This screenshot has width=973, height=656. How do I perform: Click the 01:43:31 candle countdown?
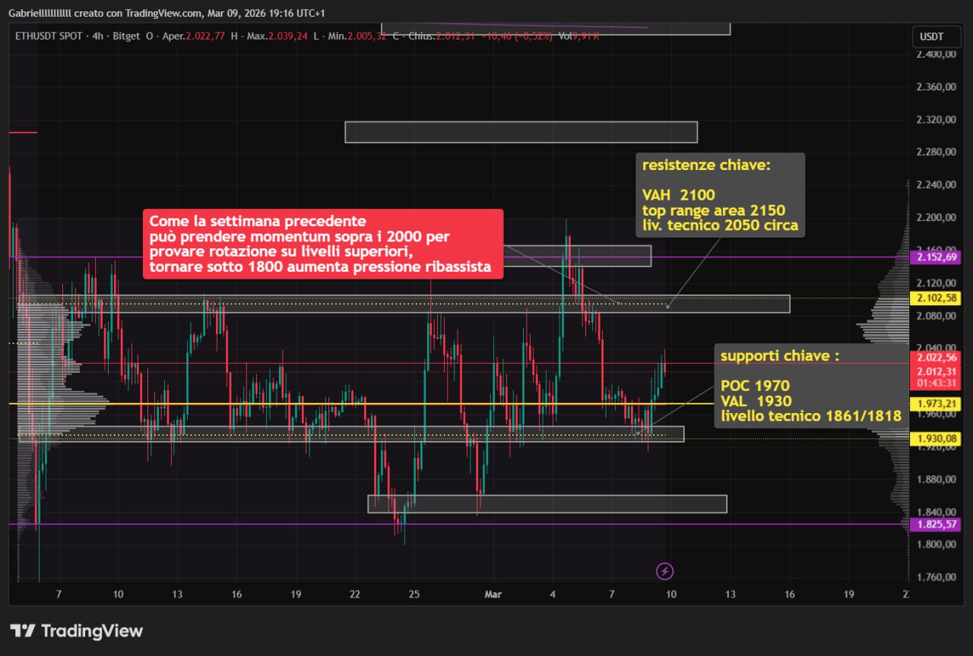pos(934,383)
